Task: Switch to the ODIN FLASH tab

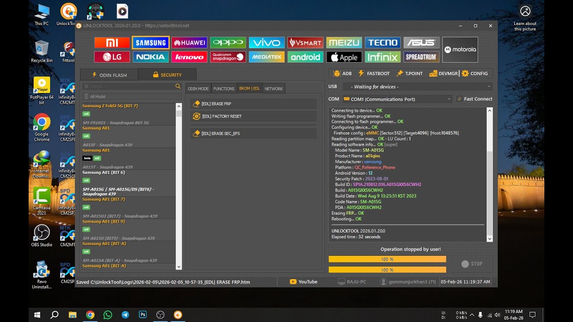Action: [109, 75]
